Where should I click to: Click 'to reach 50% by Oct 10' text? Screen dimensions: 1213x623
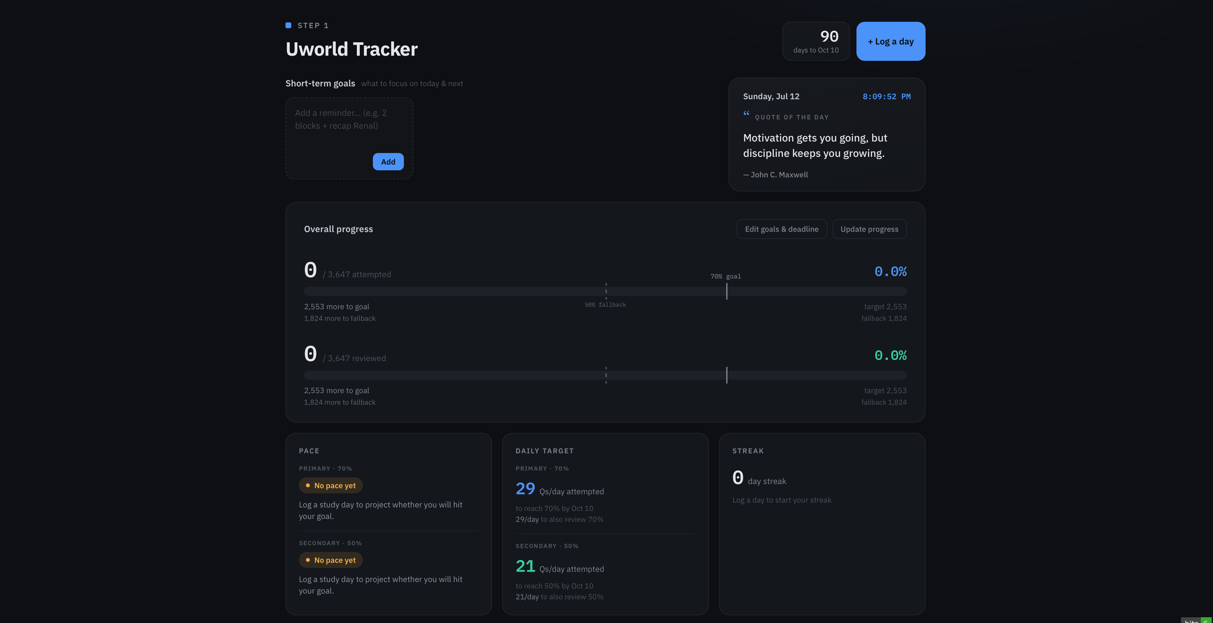554,586
